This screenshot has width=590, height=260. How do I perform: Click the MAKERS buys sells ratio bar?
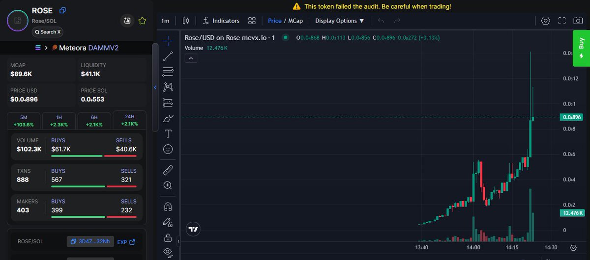[x=94, y=217]
